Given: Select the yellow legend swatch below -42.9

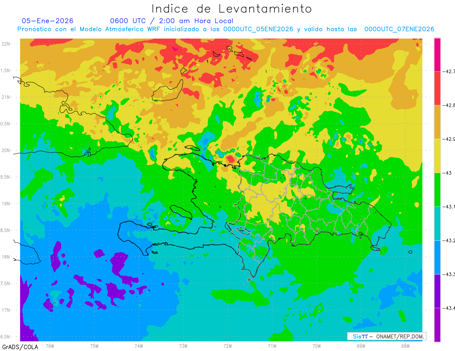Looking at the screenshot, I should point(437,156).
